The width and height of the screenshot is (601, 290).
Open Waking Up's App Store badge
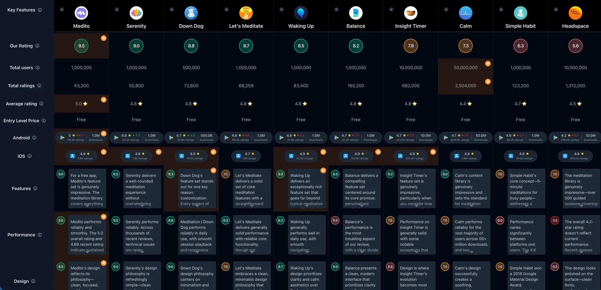click(301, 156)
